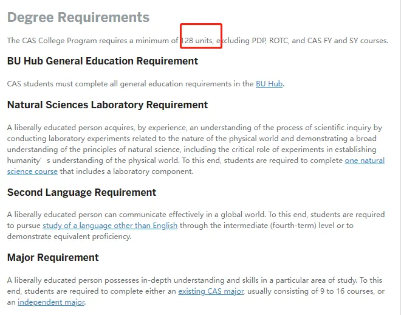Click the red-boxed '128 units' text
The height and width of the screenshot is (315, 401).
(x=199, y=41)
